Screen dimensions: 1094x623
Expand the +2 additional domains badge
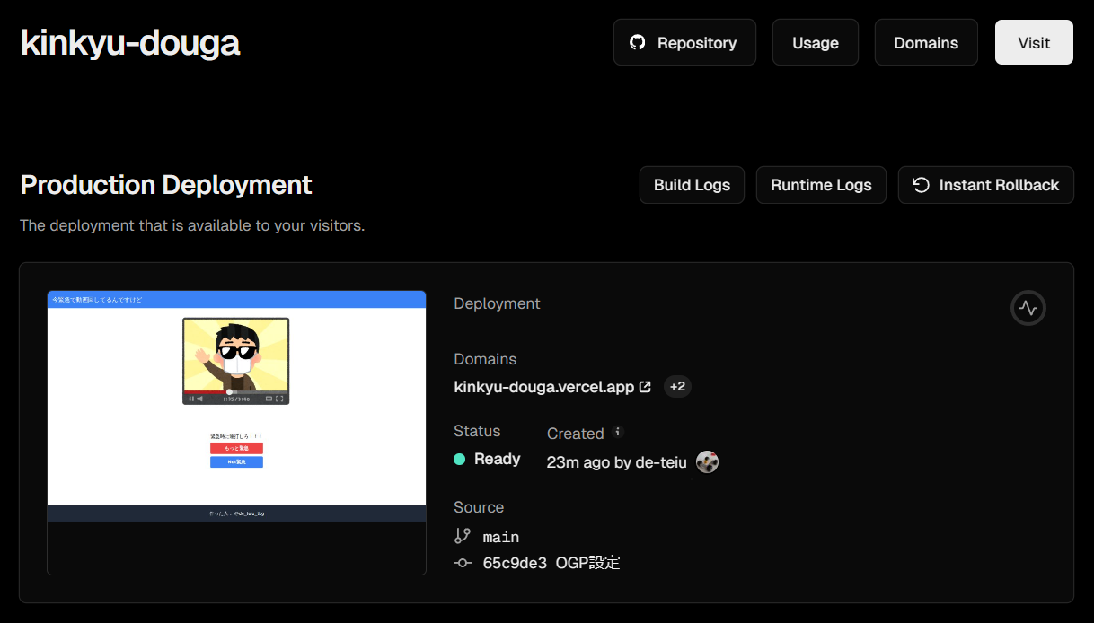677,387
